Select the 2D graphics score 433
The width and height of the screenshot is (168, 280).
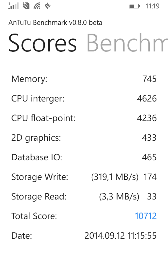[149, 138]
